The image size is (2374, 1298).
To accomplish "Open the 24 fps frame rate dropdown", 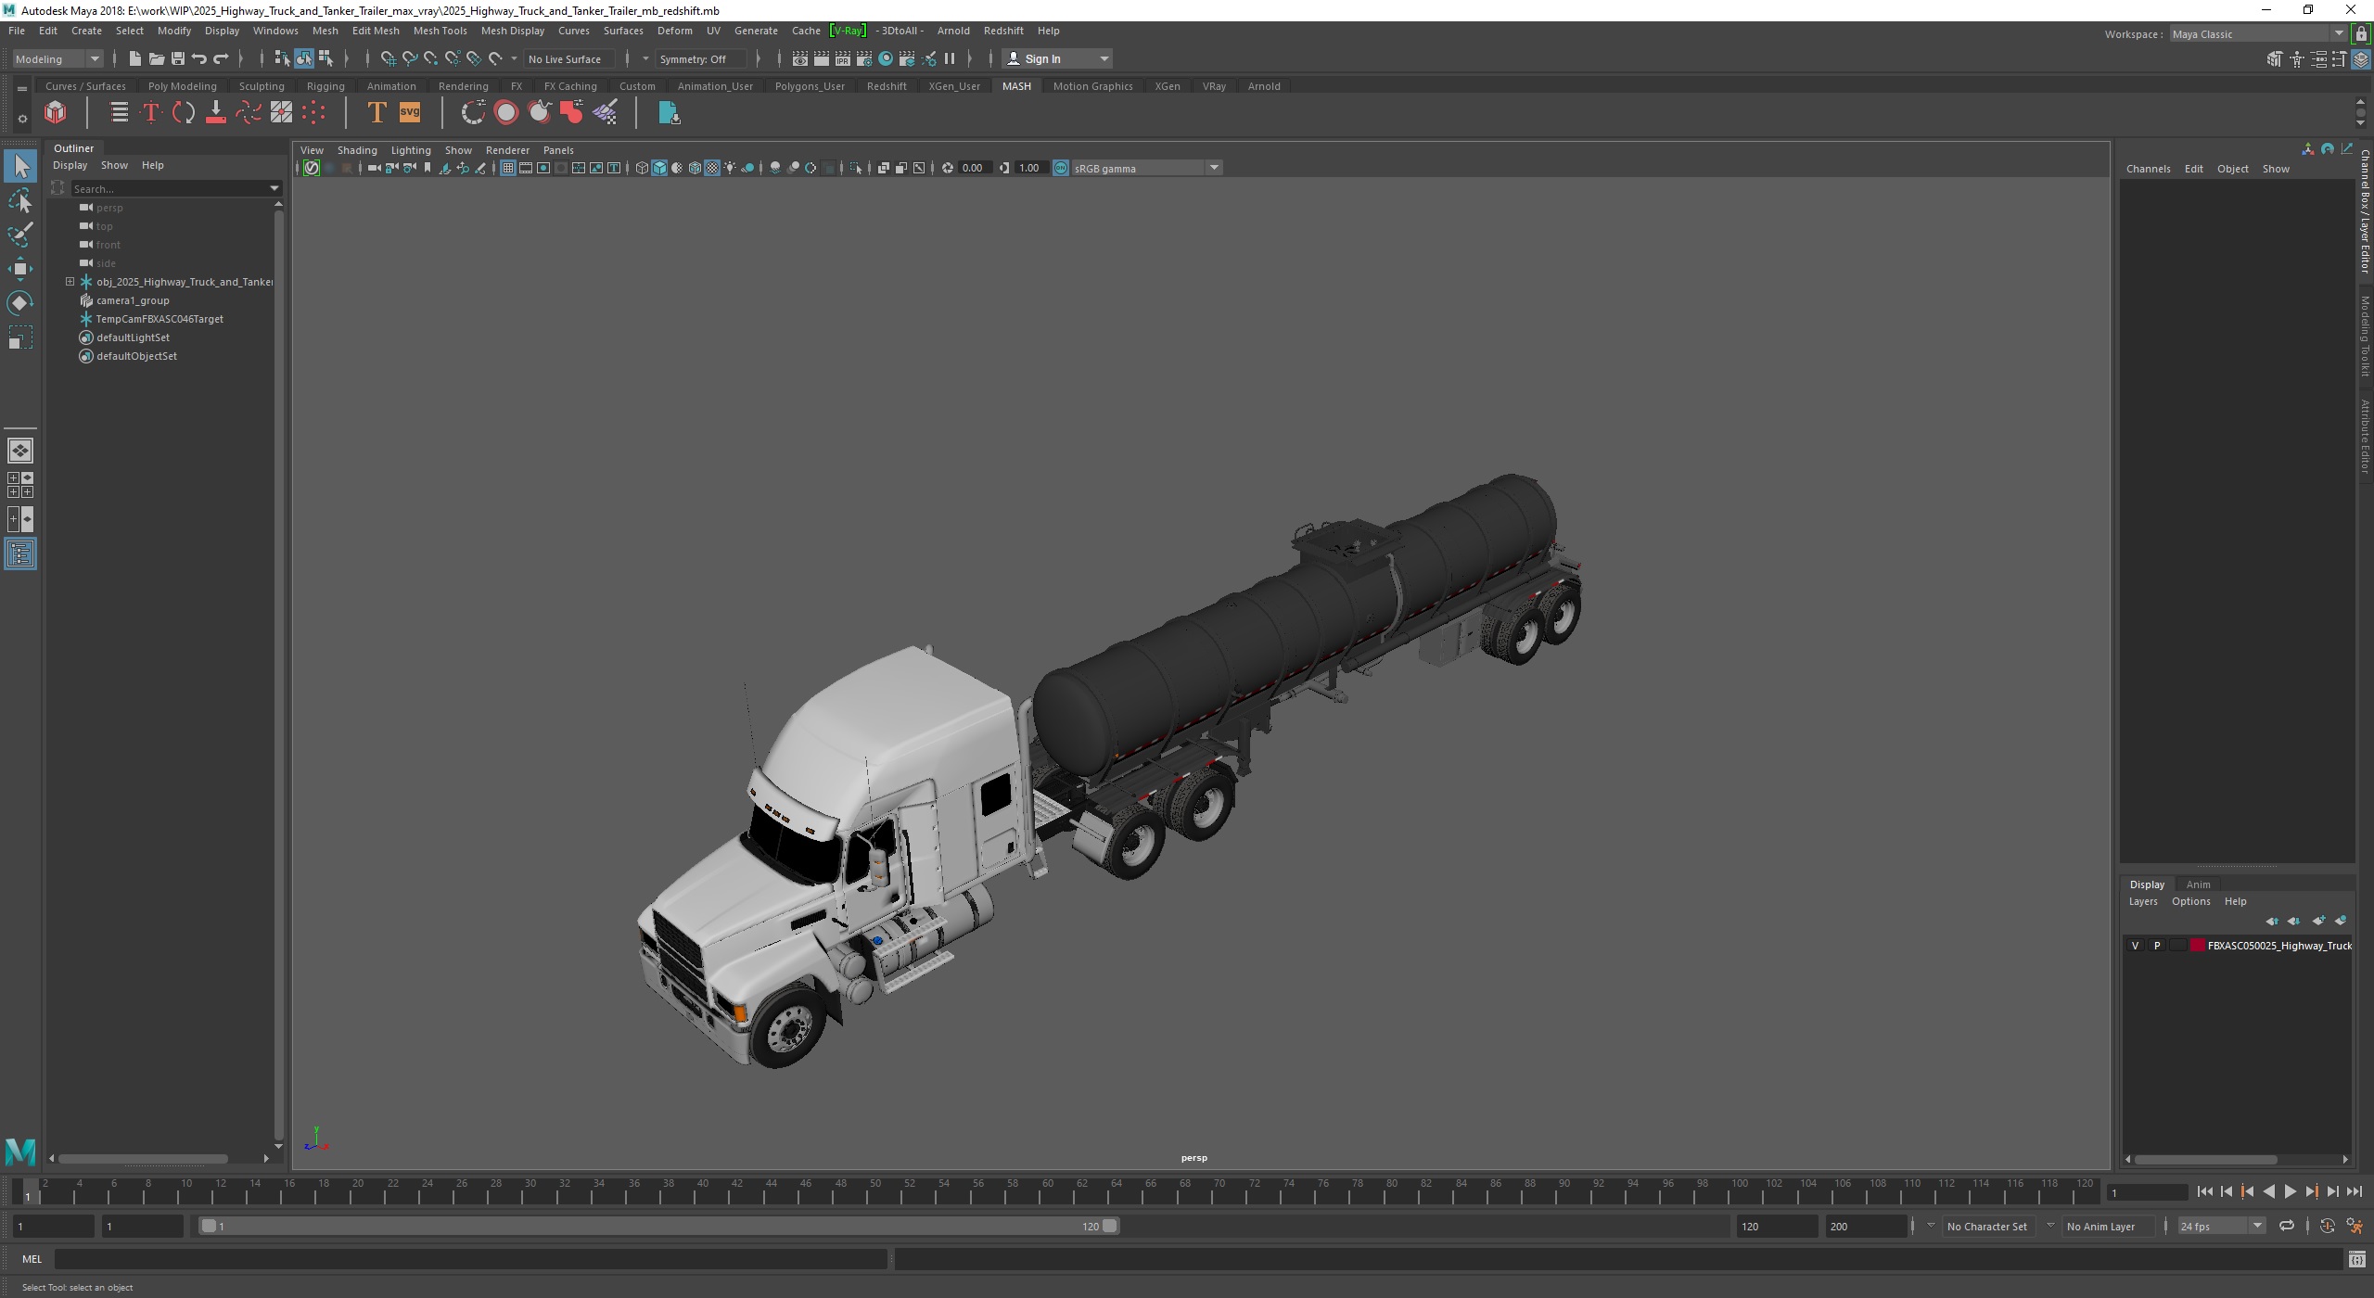I will click(x=2220, y=1227).
